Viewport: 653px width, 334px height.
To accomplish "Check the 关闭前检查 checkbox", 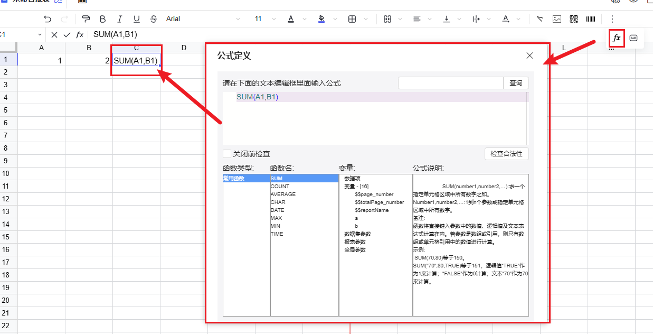I will [227, 154].
